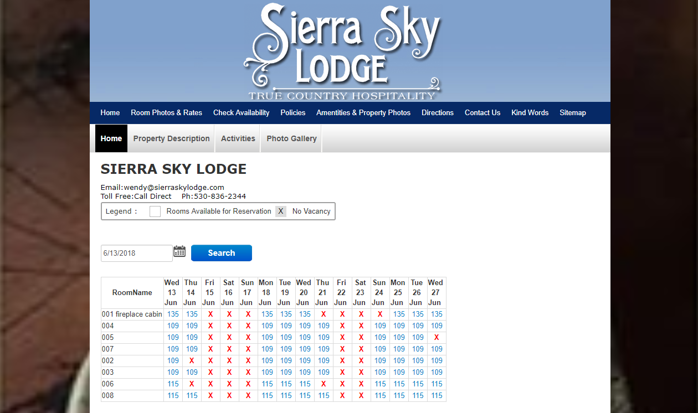Click the 109 rate for room 002 on Sun 24 Jun
The width and height of the screenshot is (698, 413).
[380, 361]
